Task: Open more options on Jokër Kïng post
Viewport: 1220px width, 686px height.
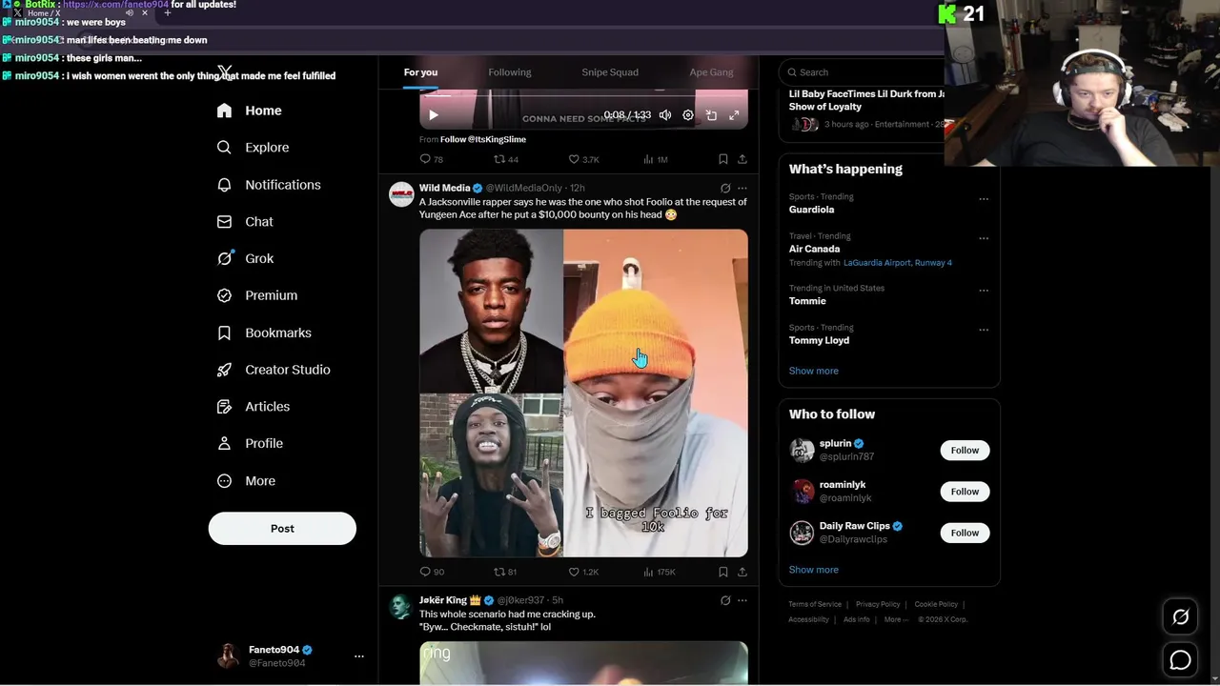Action: point(742,600)
